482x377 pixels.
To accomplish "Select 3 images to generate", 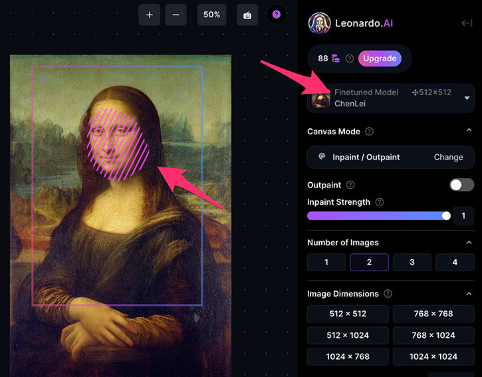I will coord(412,262).
